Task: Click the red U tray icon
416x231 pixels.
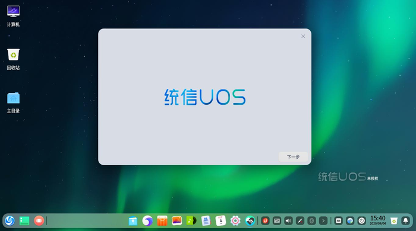Action: pos(265,221)
